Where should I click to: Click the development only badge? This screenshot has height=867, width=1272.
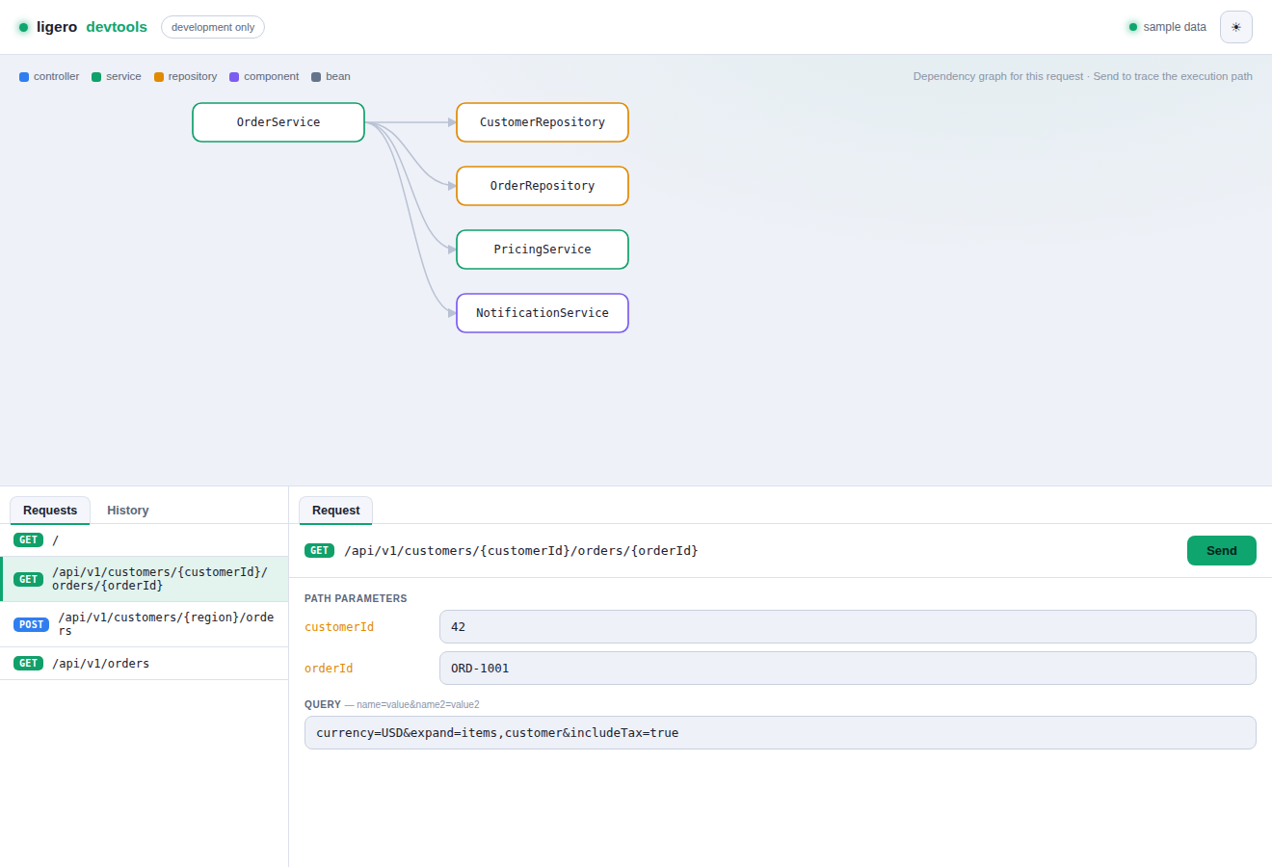pyautogui.click(x=213, y=27)
